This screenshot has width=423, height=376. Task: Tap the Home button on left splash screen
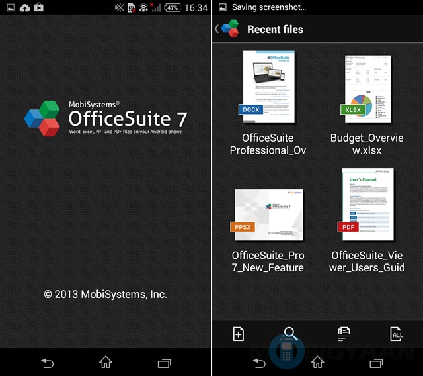(x=106, y=362)
